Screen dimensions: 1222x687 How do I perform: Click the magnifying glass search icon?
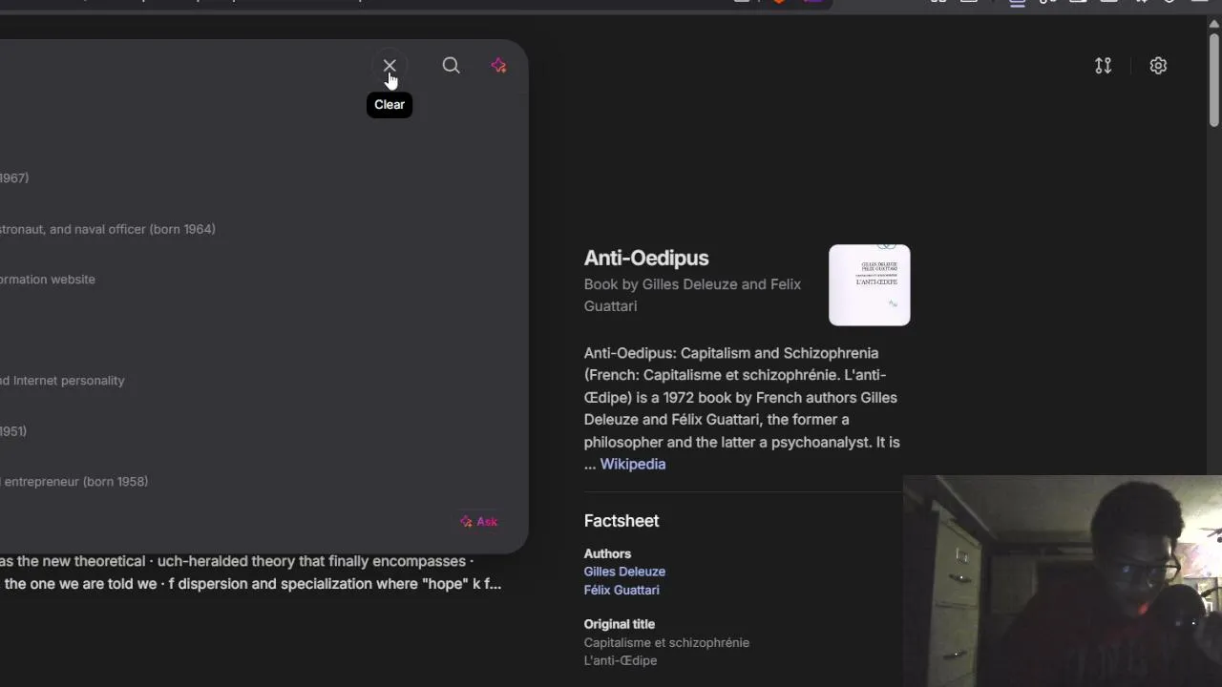[452, 65]
